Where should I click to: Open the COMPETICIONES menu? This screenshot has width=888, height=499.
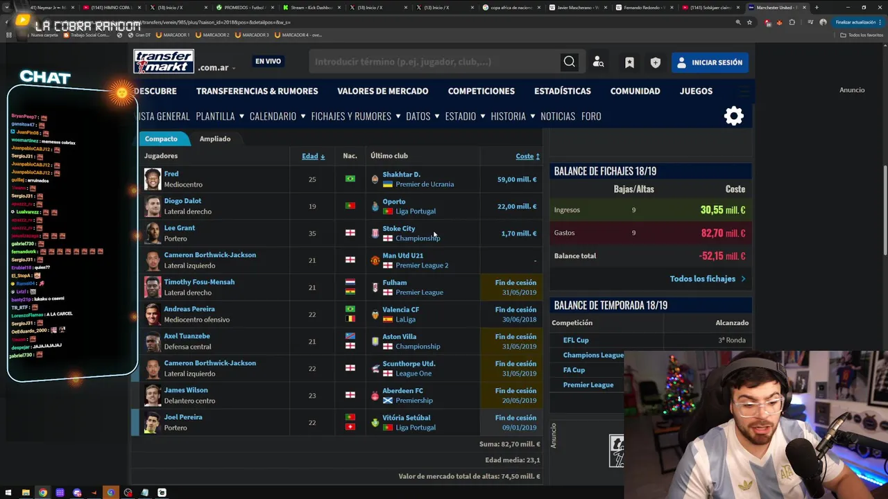pyautogui.click(x=481, y=91)
